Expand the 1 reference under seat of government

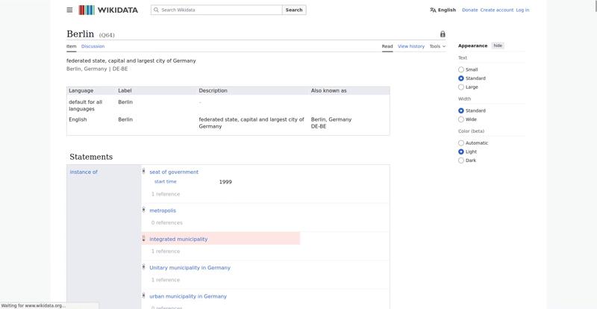(165, 194)
